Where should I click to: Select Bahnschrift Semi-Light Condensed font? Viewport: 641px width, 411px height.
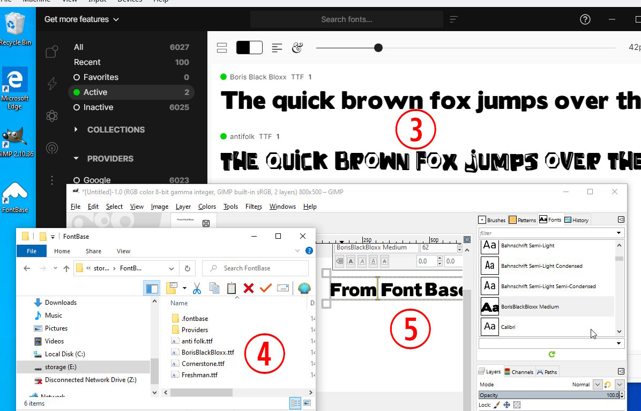coord(547,266)
